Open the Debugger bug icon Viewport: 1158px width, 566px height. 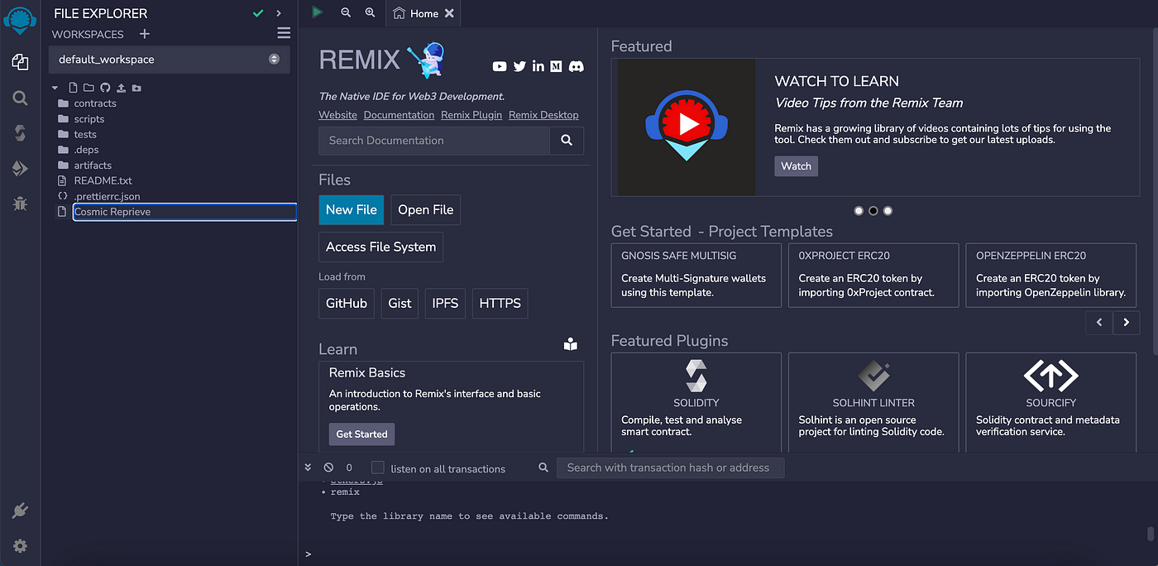click(20, 204)
